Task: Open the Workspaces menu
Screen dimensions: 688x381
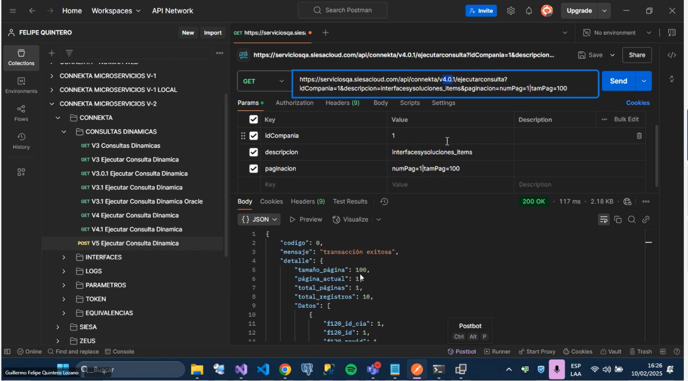Action: pyautogui.click(x=115, y=10)
